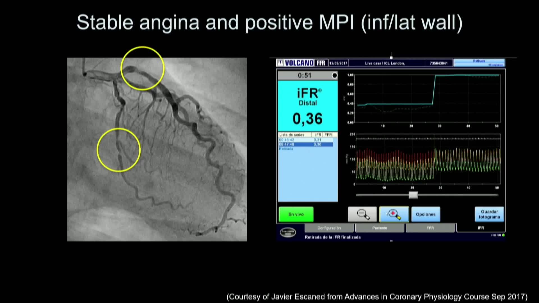Click the green FFR PIM status light
Image resolution: width=539 pixels, height=303 pixels.
pos(503,235)
